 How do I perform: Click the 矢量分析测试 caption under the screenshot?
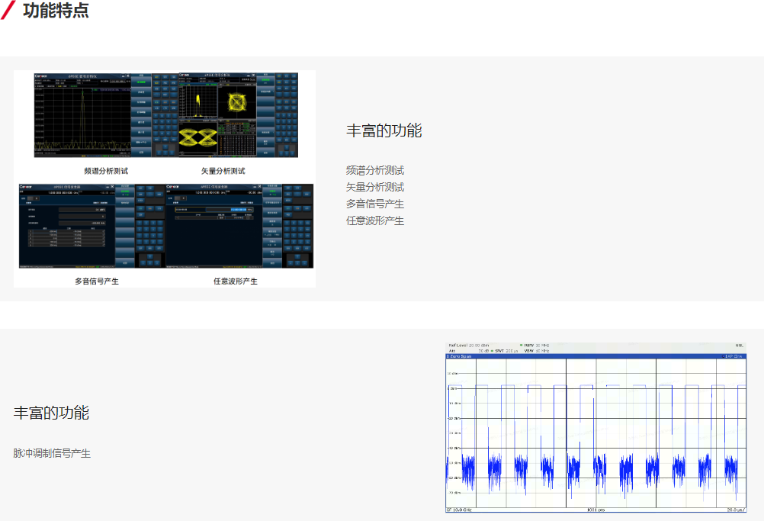click(x=223, y=171)
